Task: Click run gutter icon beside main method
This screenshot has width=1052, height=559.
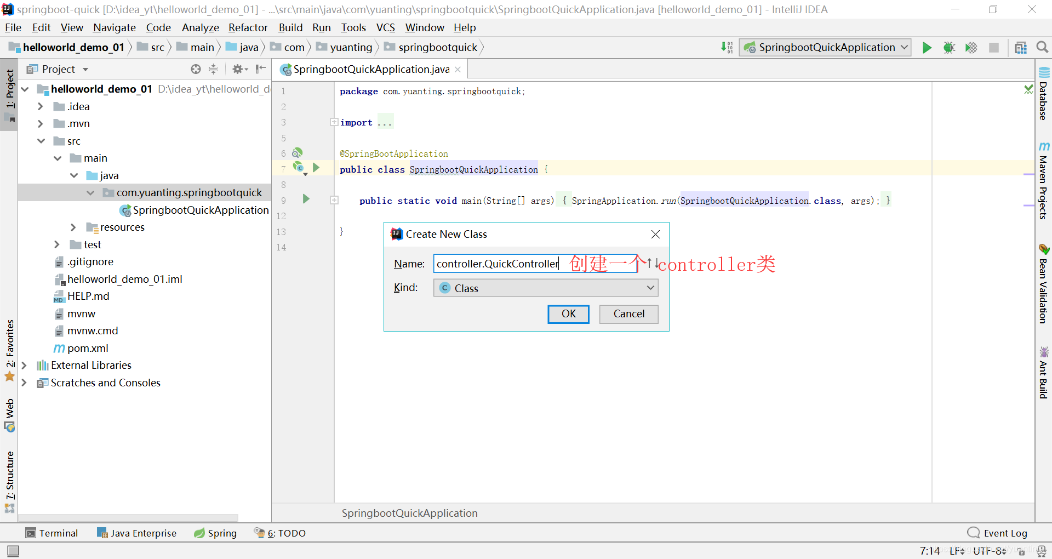Action: click(x=306, y=199)
